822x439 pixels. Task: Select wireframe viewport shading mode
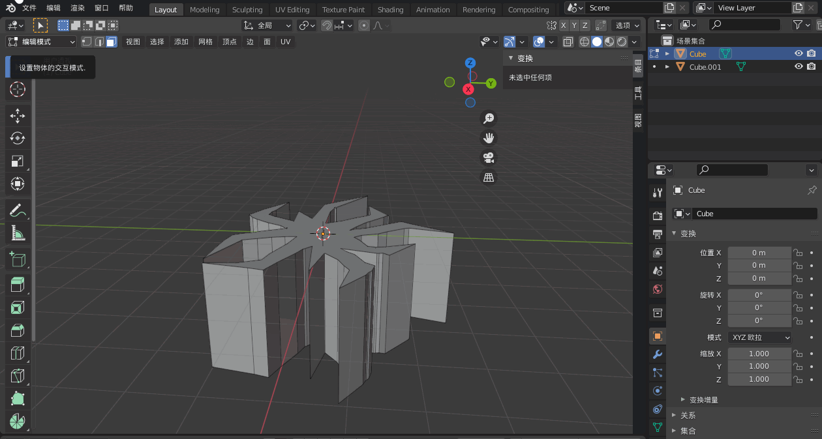(x=585, y=42)
